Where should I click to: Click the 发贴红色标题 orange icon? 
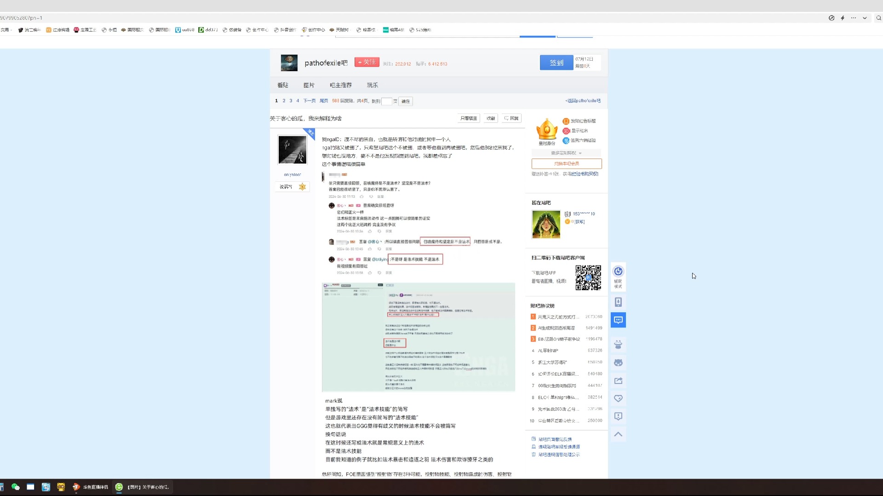566,121
